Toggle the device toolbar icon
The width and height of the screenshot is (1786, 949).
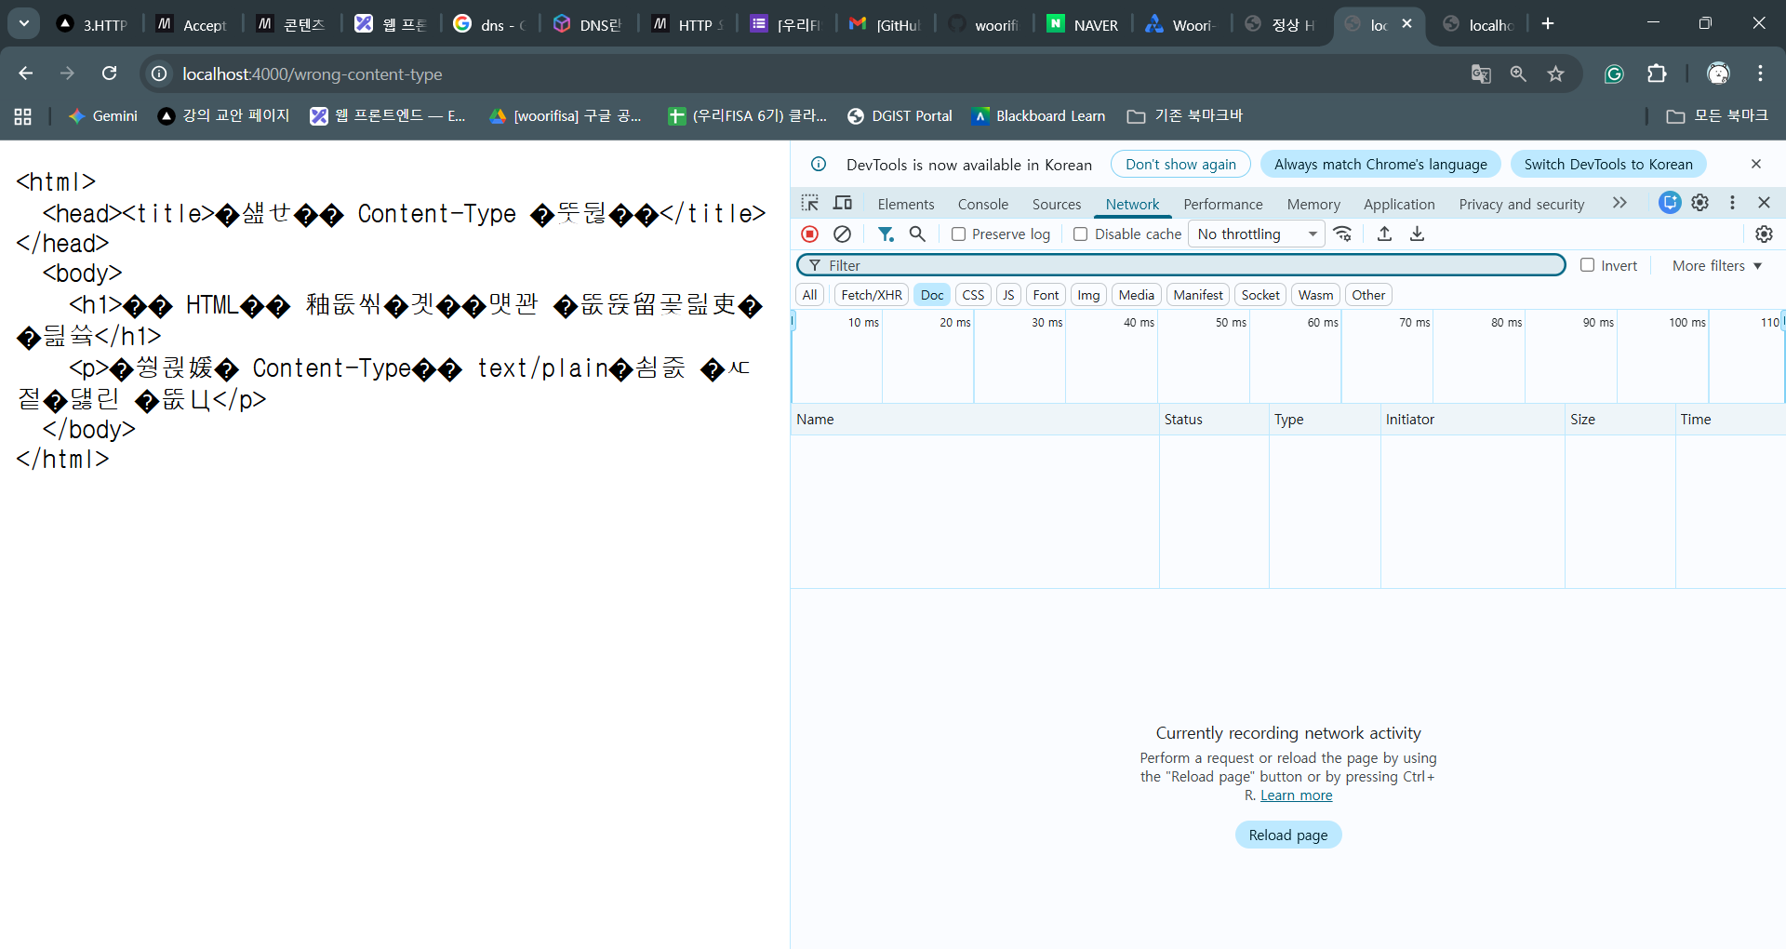(x=843, y=203)
